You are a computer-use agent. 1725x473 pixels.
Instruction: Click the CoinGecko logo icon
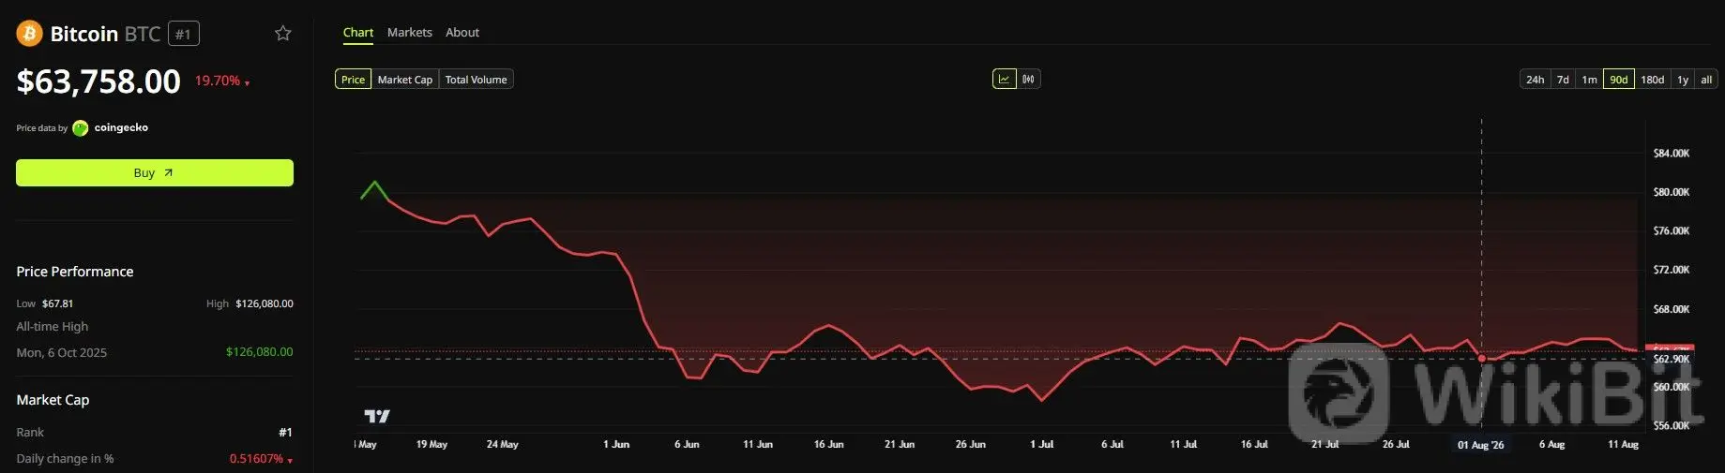tap(81, 128)
